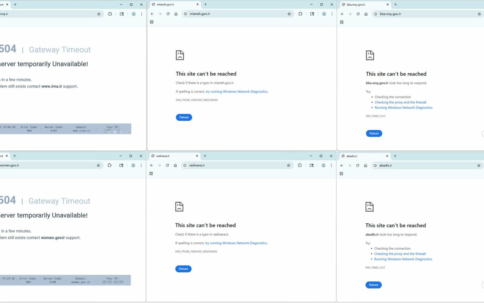Click the blue Reload button on abadis.ir page
484x303 pixels.
[x=374, y=285]
